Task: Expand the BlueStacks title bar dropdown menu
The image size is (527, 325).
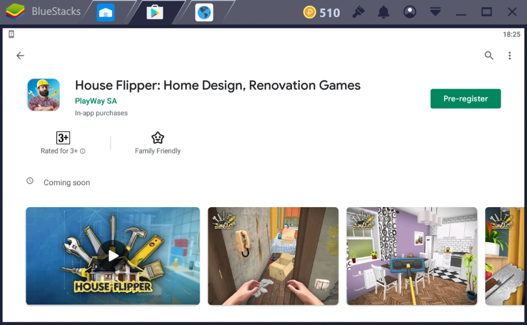Action: [435, 12]
